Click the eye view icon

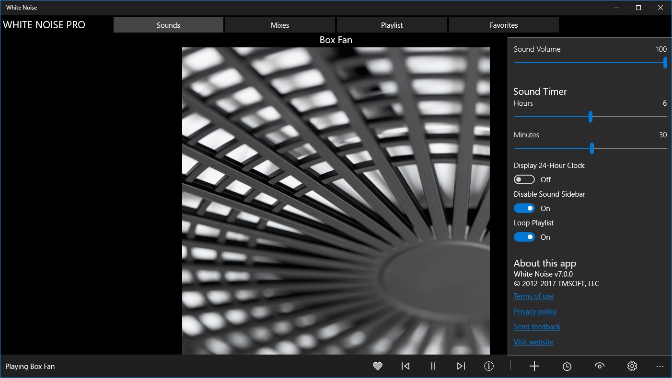point(599,366)
